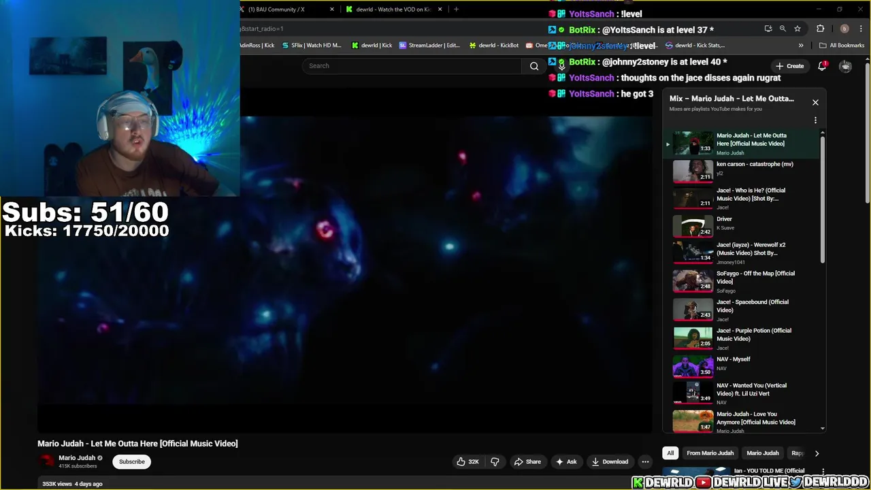This screenshot has width=871, height=490.
Task: Click the Mix playlist title text
Action: pyautogui.click(x=732, y=99)
